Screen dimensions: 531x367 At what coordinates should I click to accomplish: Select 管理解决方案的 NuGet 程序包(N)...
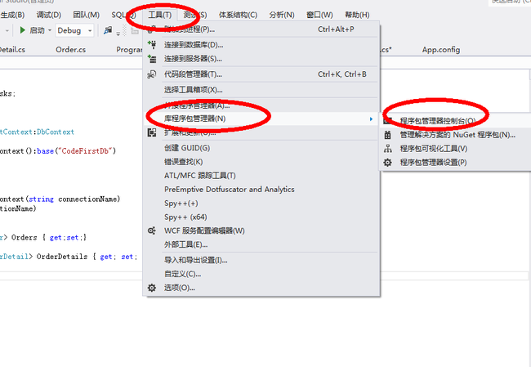(456, 135)
